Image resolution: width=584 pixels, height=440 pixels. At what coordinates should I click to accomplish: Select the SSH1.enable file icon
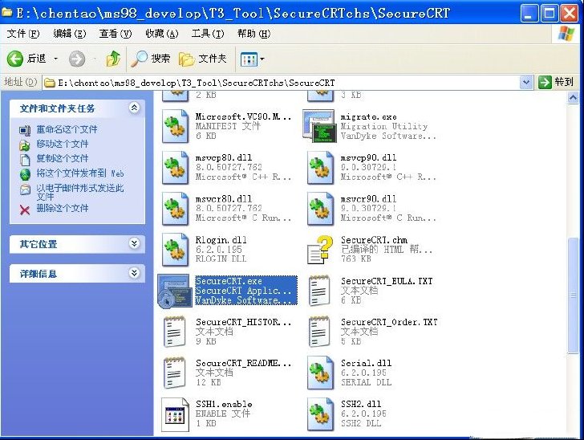pyautogui.click(x=175, y=414)
